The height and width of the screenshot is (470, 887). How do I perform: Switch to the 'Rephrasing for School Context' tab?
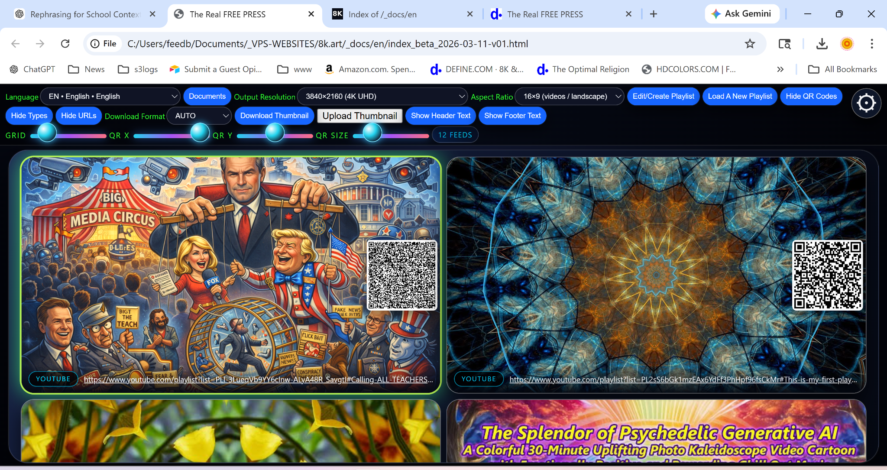pos(85,14)
